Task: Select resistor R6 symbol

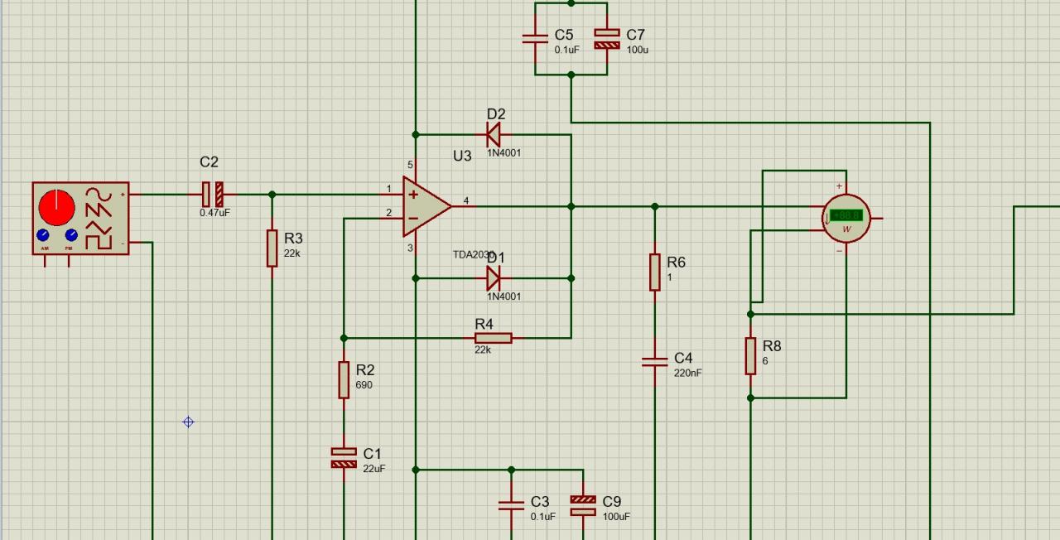Action: coord(655,272)
